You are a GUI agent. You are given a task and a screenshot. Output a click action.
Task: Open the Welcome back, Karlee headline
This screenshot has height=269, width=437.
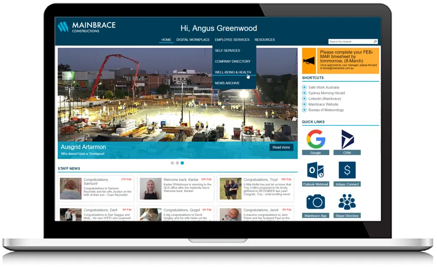(181, 179)
